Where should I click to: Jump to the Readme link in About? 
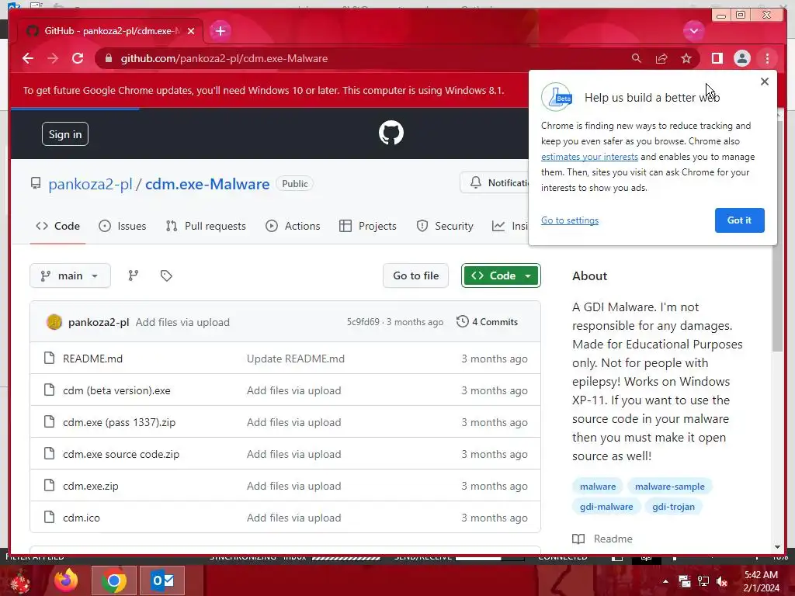[602, 539]
